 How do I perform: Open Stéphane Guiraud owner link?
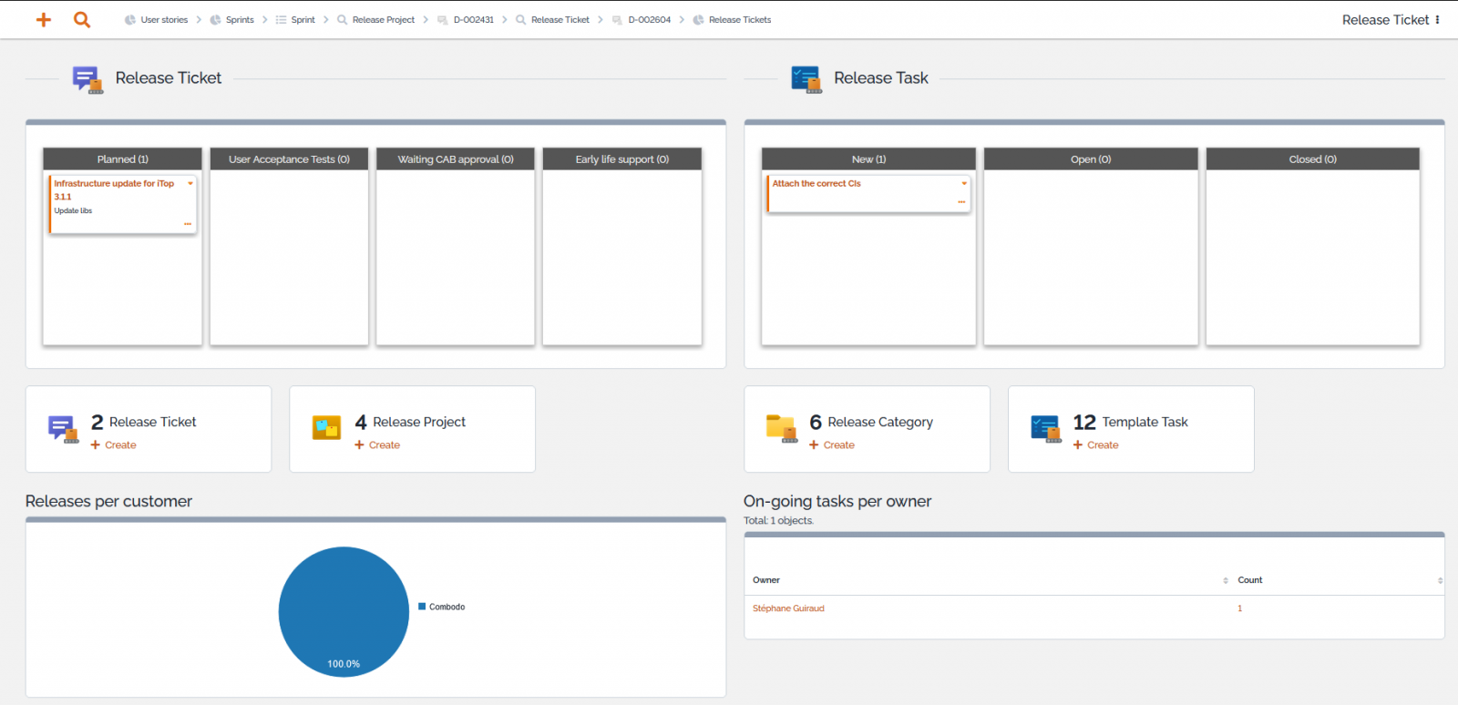[788, 608]
